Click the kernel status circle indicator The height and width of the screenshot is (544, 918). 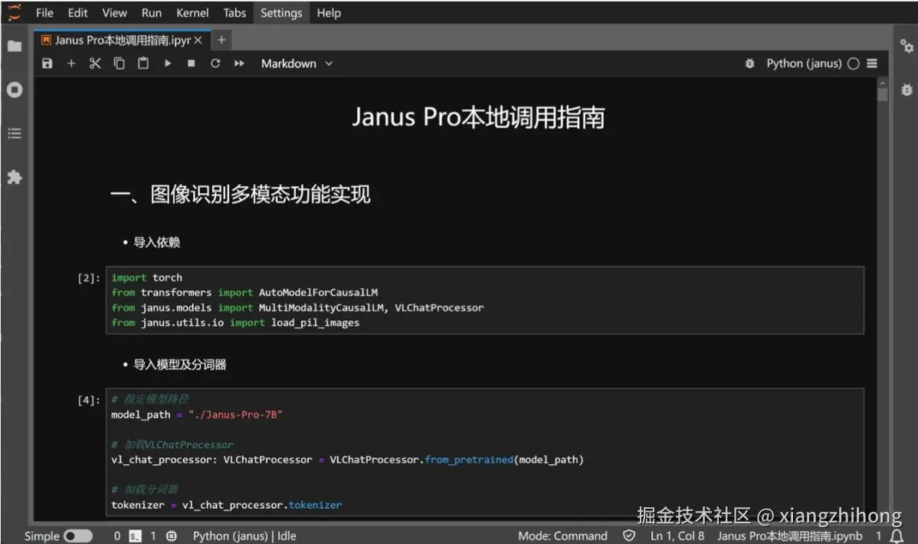pos(854,64)
